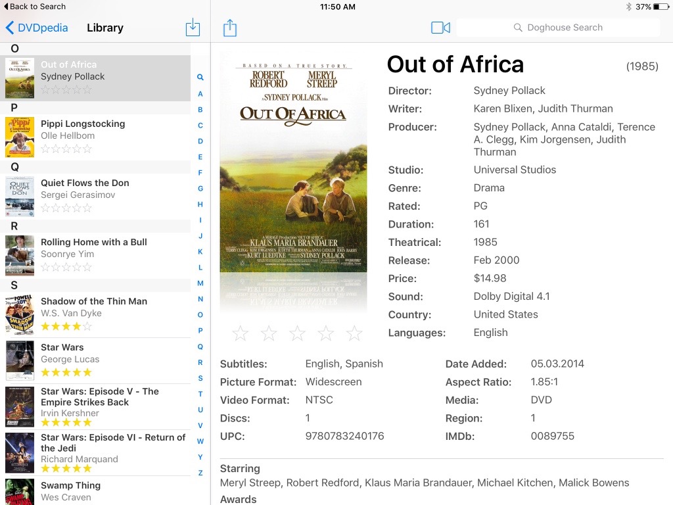Screen dimensions: 673x505
Task: Tap magnifier at top of alphabet index
Action: pos(200,78)
